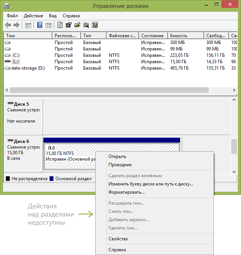Choose Изменить букву диска или путь к диску
Viewport: 241px width, 255px height.
click(x=154, y=184)
